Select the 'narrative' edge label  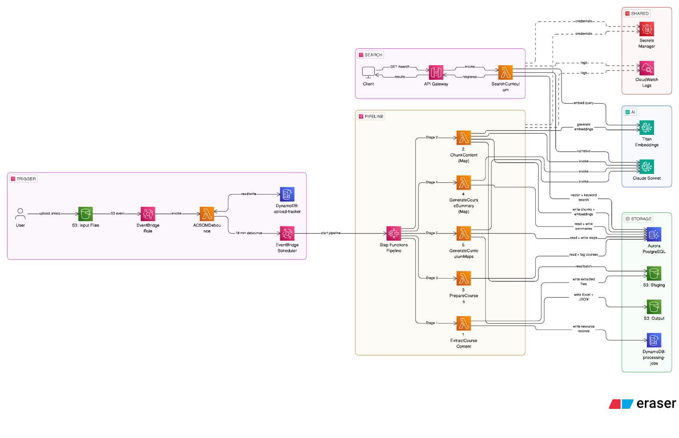[584, 151]
